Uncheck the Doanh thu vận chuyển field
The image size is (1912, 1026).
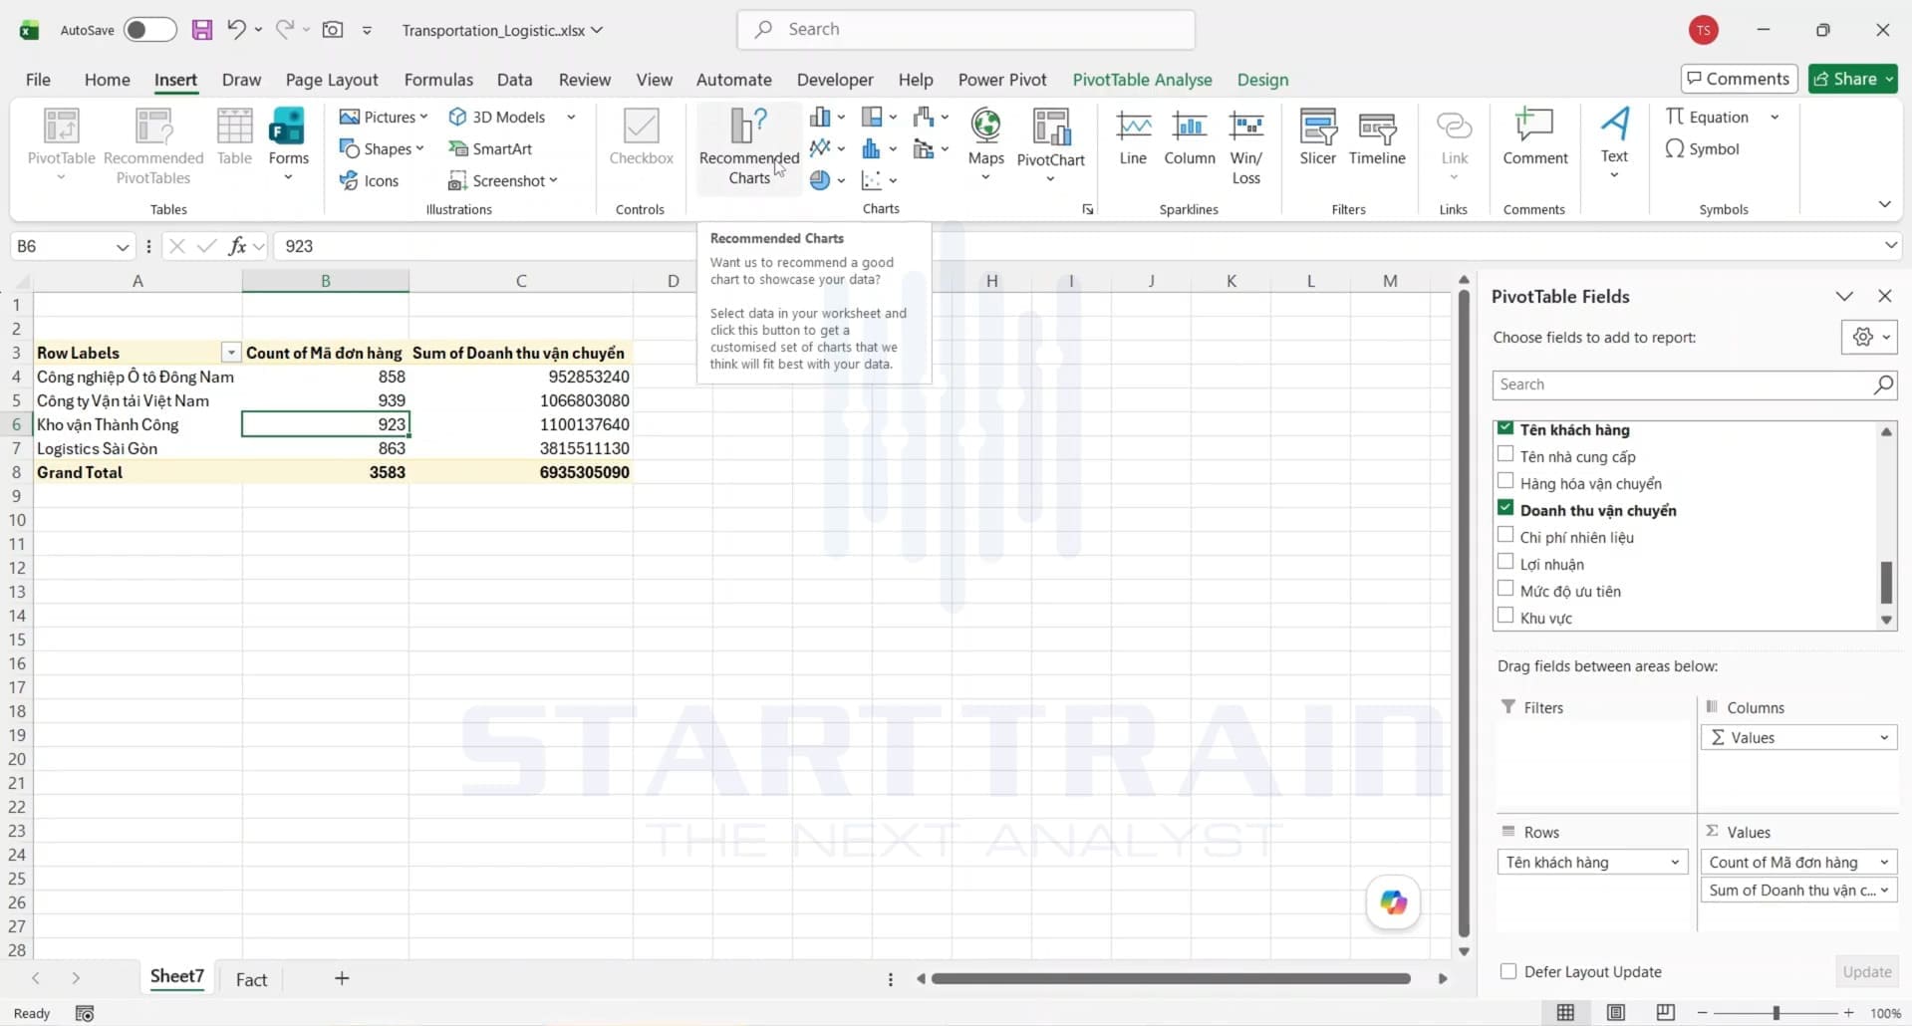click(1505, 509)
